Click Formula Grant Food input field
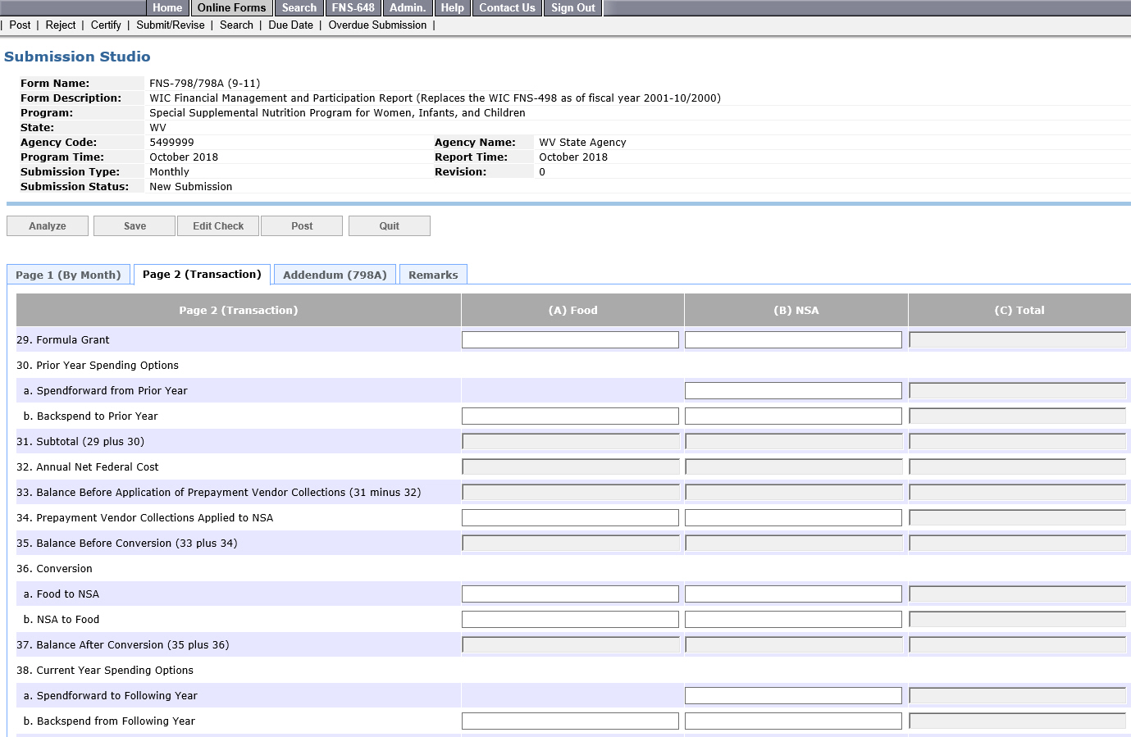The height and width of the screenshot is (737, 1131). (570, 340)
